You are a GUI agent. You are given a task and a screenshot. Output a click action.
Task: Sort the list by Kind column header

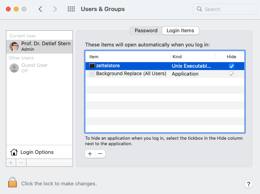(177, 57)
